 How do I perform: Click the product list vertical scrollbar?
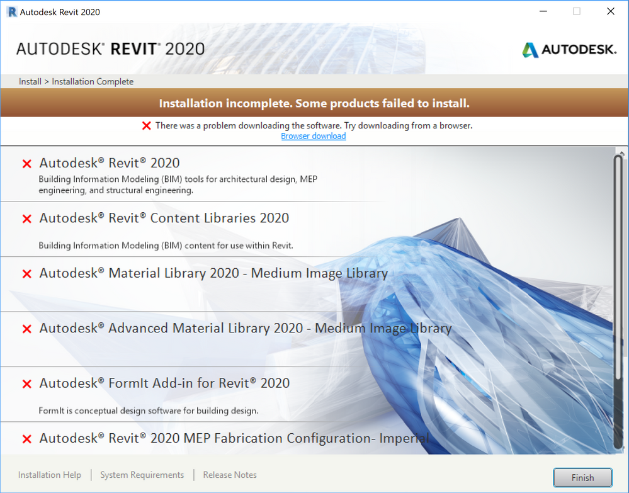click(618, 303)
